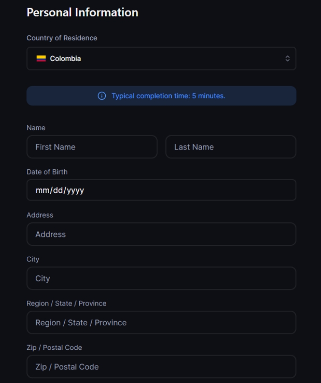Focus the City input field
The image size is (321, 383).
(161, 279)
